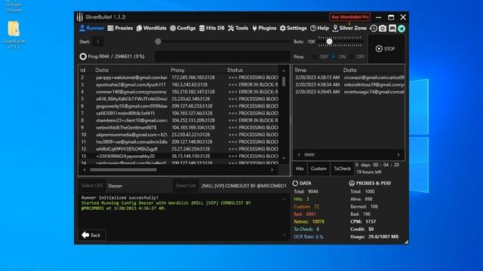Open the Silver Zone tab
Image resolution: width=483 pixels, height=271 pixels.
349,29
